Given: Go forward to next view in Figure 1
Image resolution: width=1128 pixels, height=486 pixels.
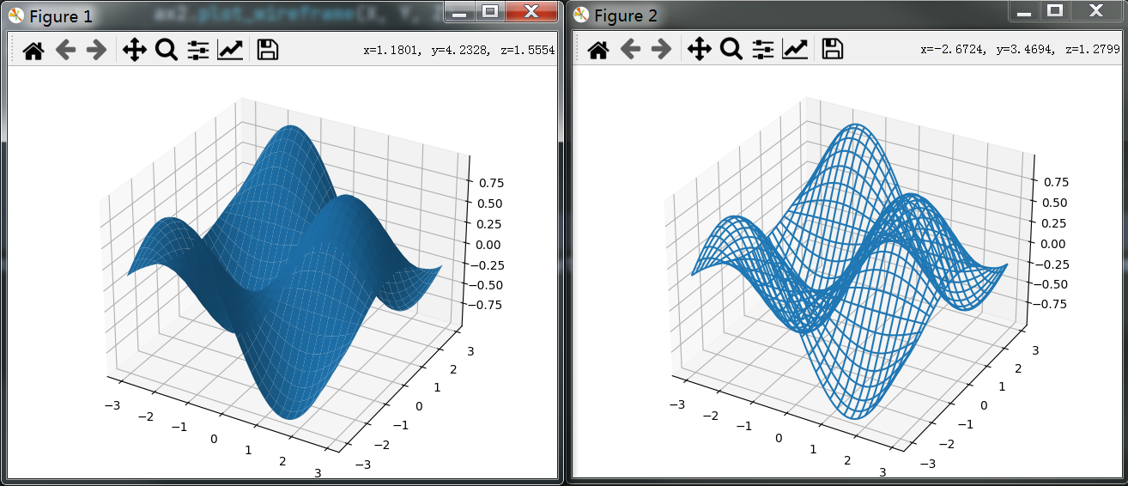Looking at the screenshot, I should (x=96, y=51).
